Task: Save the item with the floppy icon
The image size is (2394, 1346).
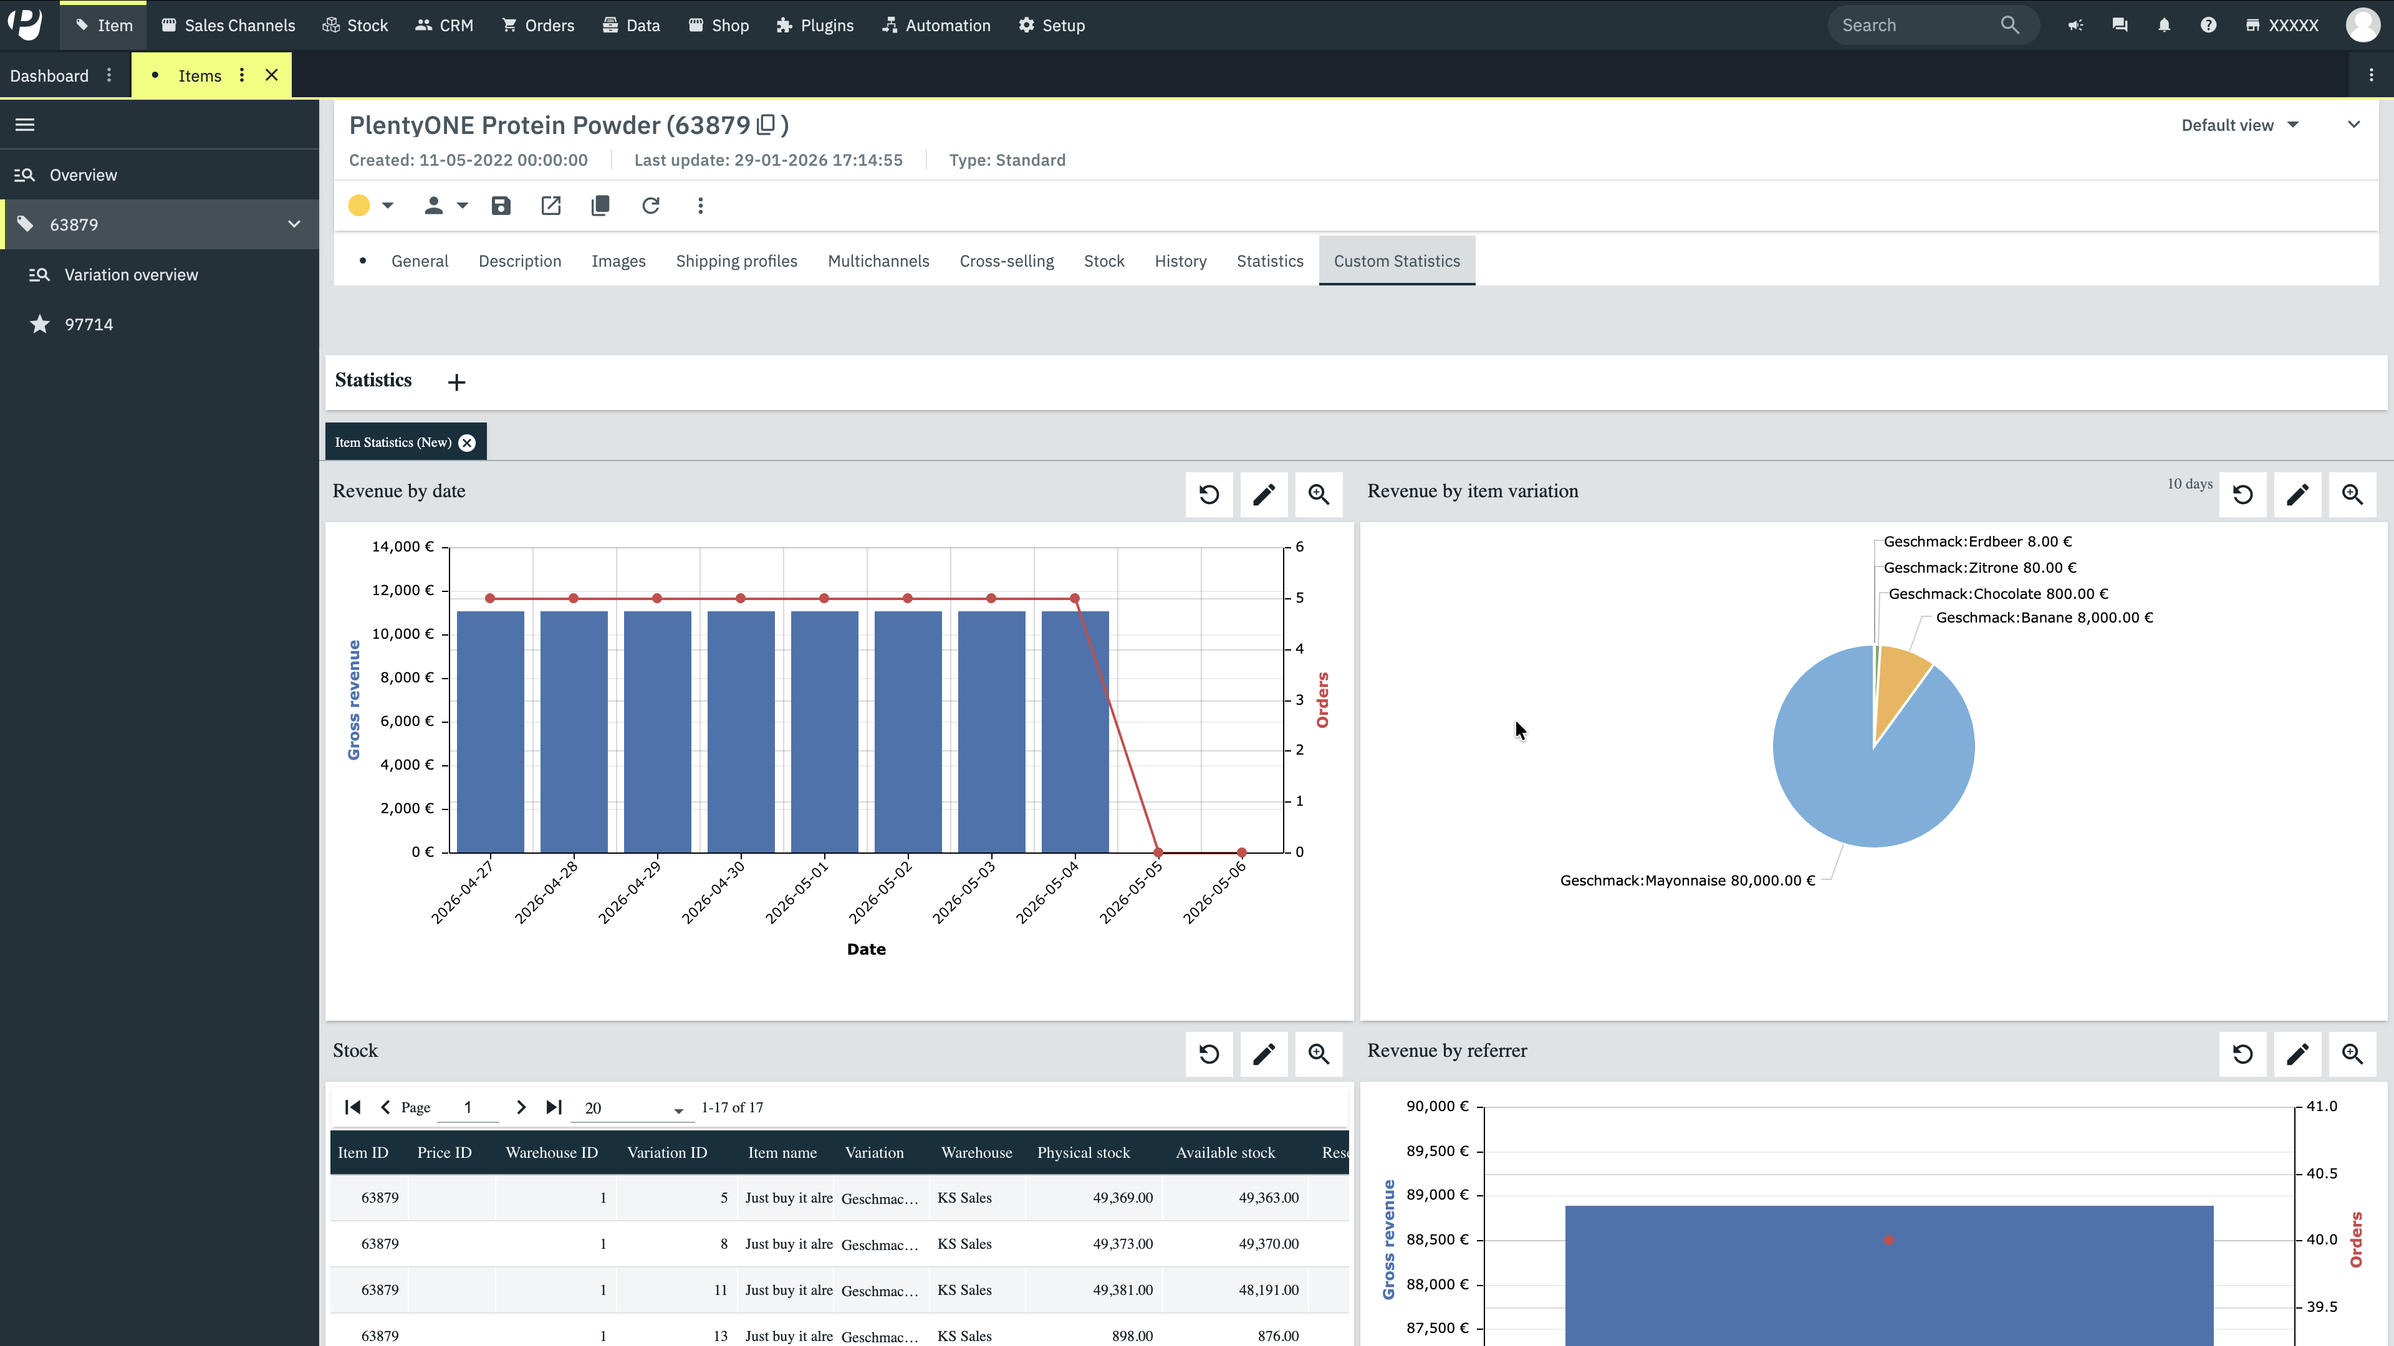Action: 501,205
